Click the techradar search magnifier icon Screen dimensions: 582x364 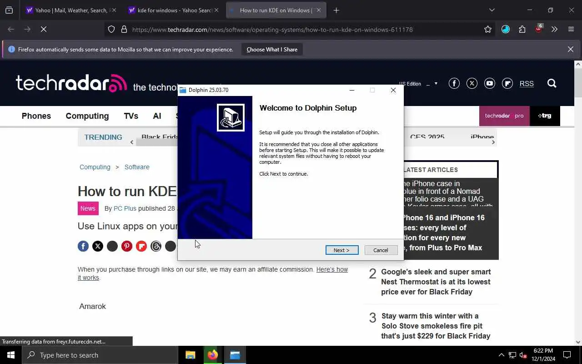(x=552, y=83)
